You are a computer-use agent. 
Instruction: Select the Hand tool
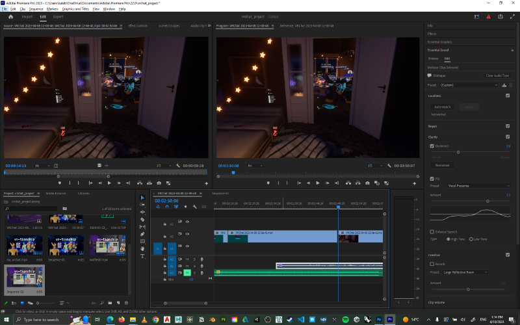142,249
